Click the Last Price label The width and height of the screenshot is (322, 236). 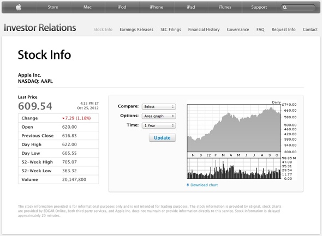(x=27, y=97)
